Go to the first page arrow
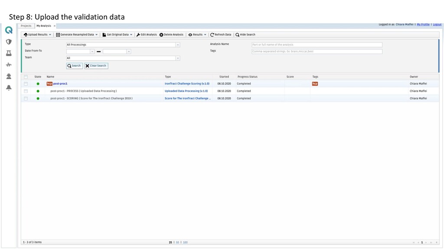Viewport: 444px width, 249px height. 413,243
